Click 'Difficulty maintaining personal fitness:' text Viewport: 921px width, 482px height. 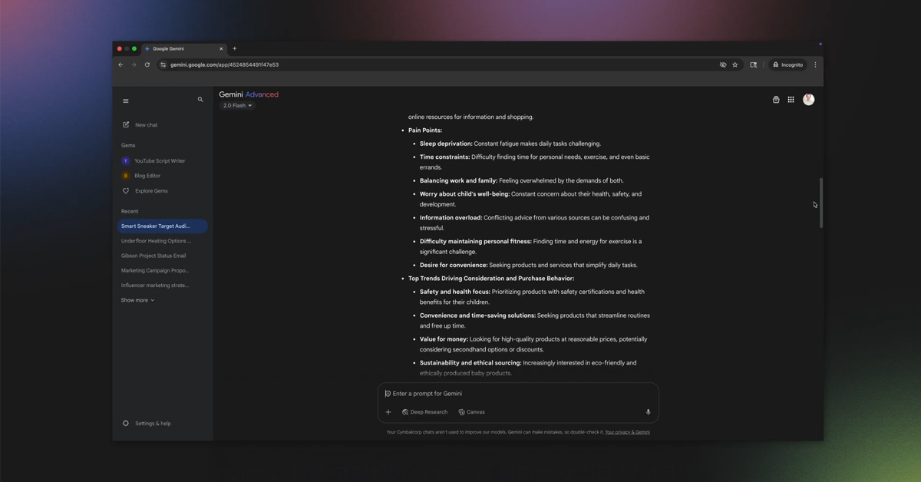point(476,242)
